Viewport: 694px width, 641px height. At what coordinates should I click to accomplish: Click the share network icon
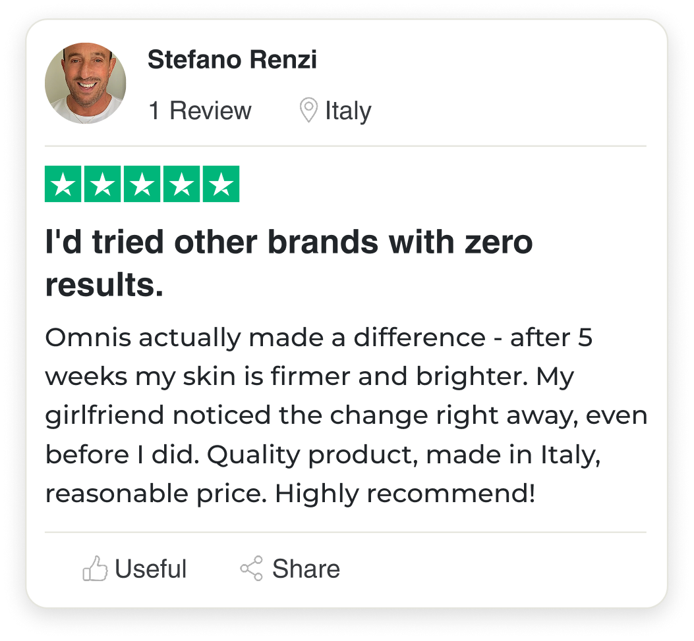point(251,569)
